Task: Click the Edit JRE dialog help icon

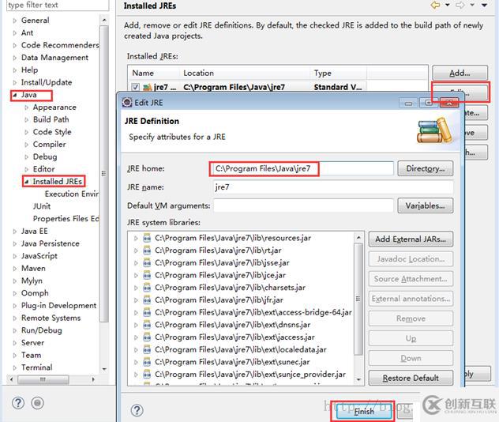Action: click(137, 410)
